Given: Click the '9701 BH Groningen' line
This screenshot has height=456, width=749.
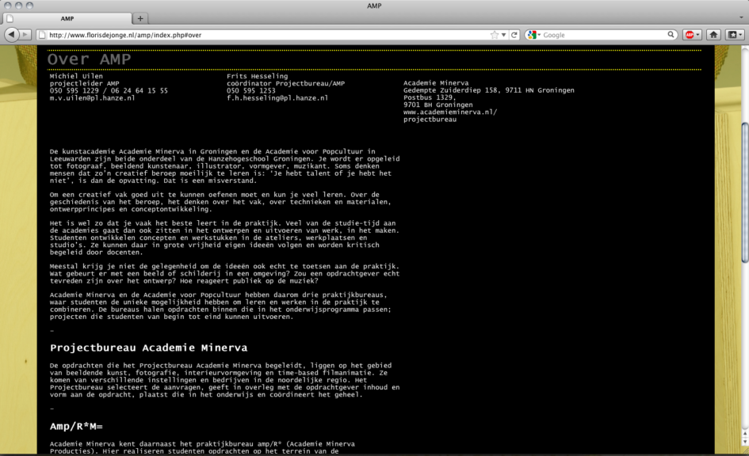Looking at the screenshot, I should point(438,105).
